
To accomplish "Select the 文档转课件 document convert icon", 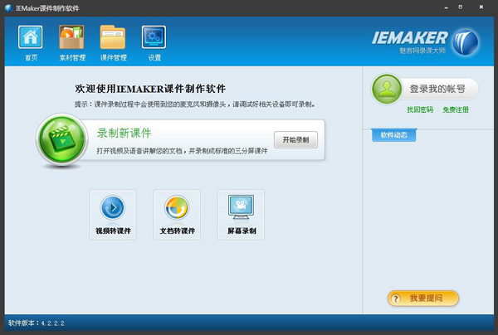I will pyautogui.click(x=177, y=208).
